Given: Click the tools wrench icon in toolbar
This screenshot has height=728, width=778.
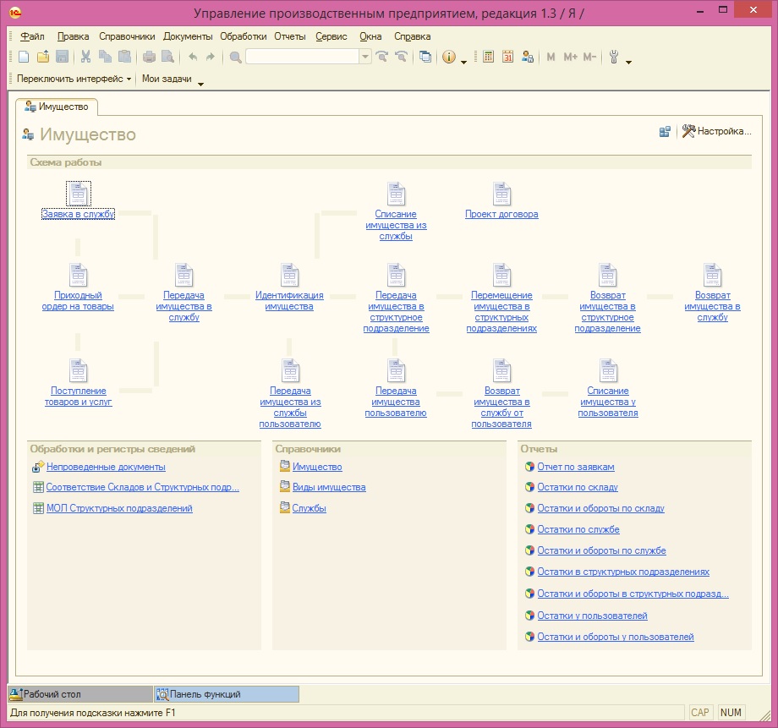Looking at the screenshot, I should [x=613, y=57].
